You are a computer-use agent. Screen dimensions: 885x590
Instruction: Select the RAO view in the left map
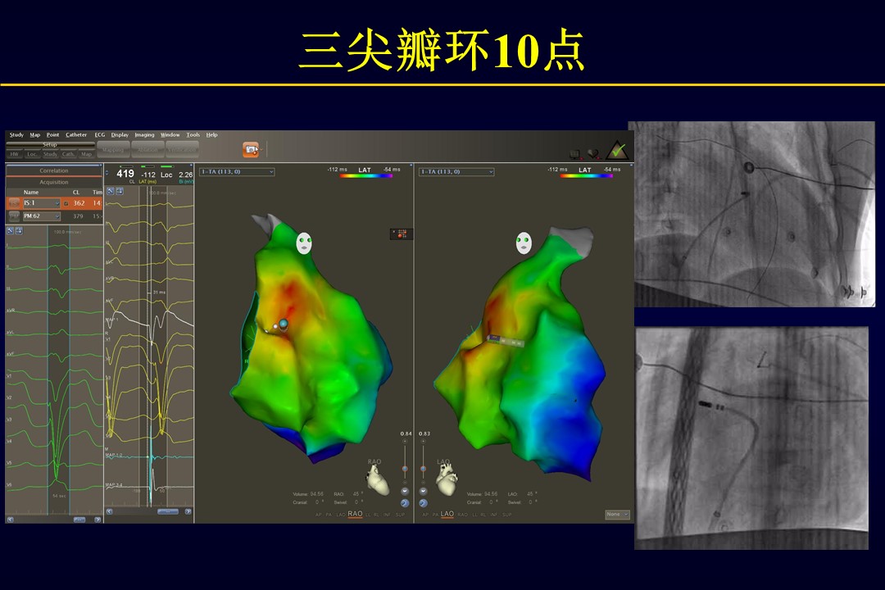(355, 514)
